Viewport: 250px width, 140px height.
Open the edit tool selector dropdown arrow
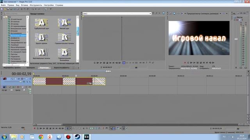[x=70, y=128]
